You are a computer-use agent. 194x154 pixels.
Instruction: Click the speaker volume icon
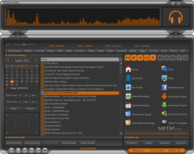pyautogui.click(x=8, y=45)
